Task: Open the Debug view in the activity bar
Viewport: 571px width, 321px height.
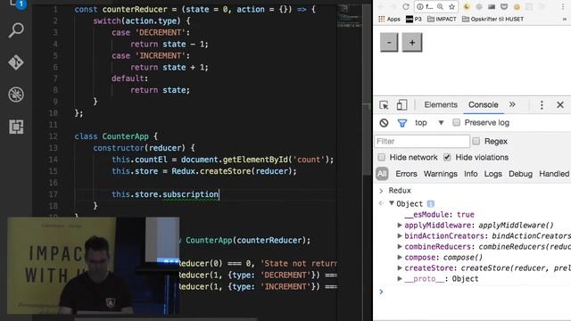Action: (x=16, y=95)
